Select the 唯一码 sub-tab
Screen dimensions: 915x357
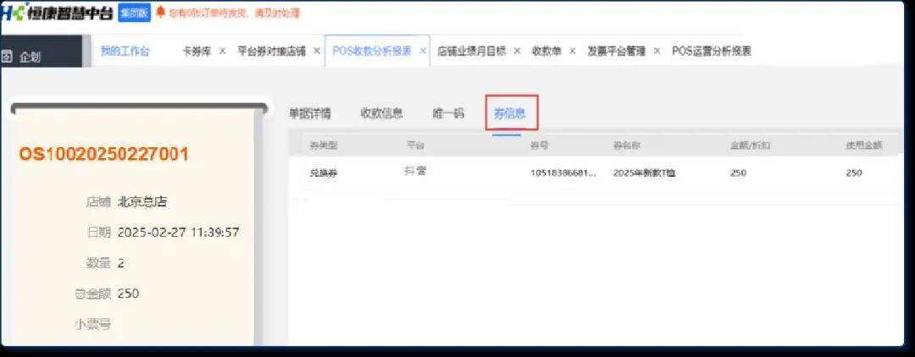(x=448, y=113)
